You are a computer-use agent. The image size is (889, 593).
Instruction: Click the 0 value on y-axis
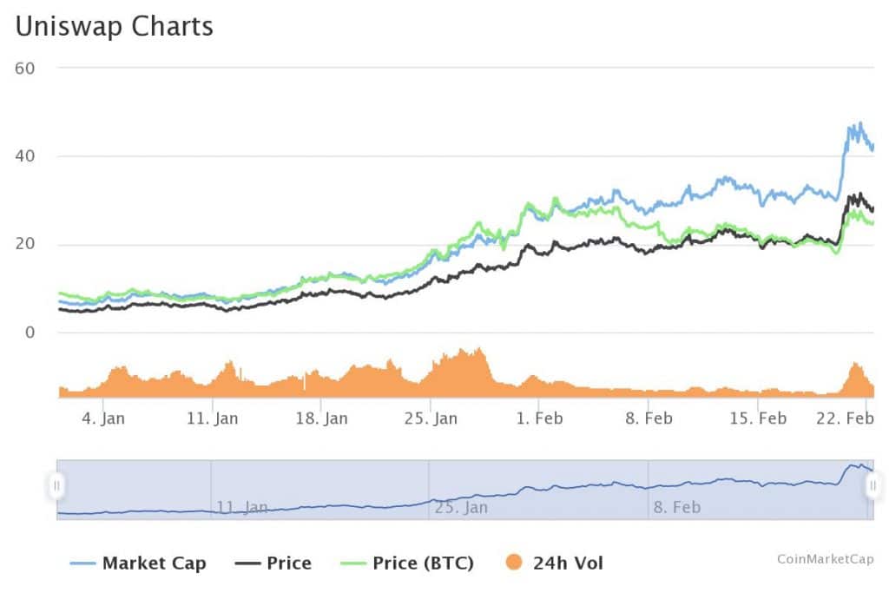[x=30, y=333]
